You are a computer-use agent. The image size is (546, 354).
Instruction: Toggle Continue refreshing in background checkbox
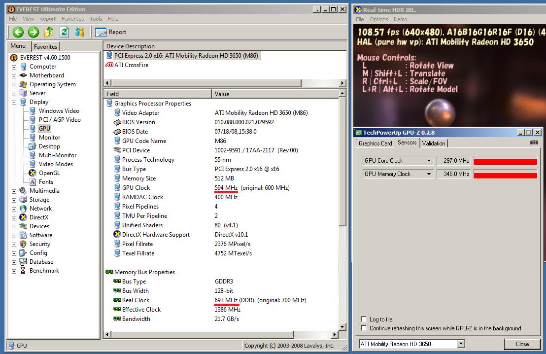[x=364, y=328]
